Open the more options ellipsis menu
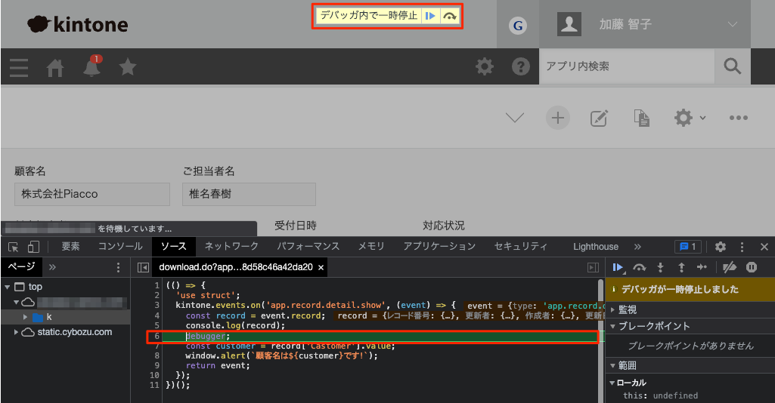The width and height of the screenshot is (775, 403). pyautogui.click(x=739, y=118)
